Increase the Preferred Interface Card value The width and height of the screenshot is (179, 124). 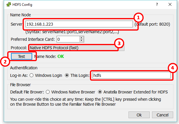point(82,38)
